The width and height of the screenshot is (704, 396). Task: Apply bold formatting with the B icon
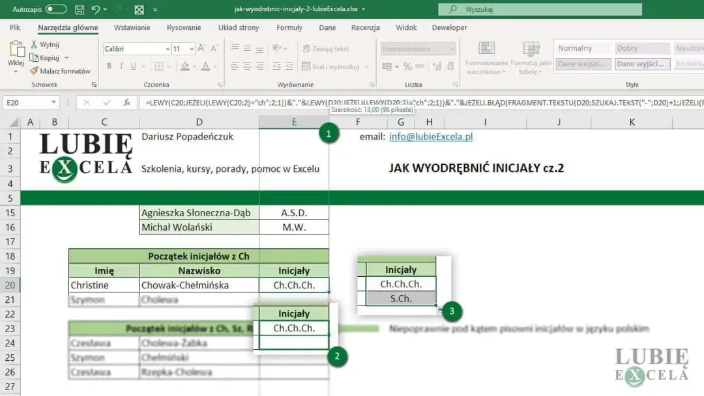(109, 66)
